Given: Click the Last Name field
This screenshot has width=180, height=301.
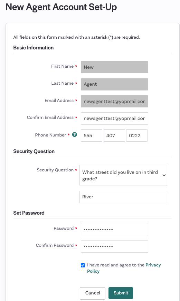Looking at the screenshot, I should [114, 84].
